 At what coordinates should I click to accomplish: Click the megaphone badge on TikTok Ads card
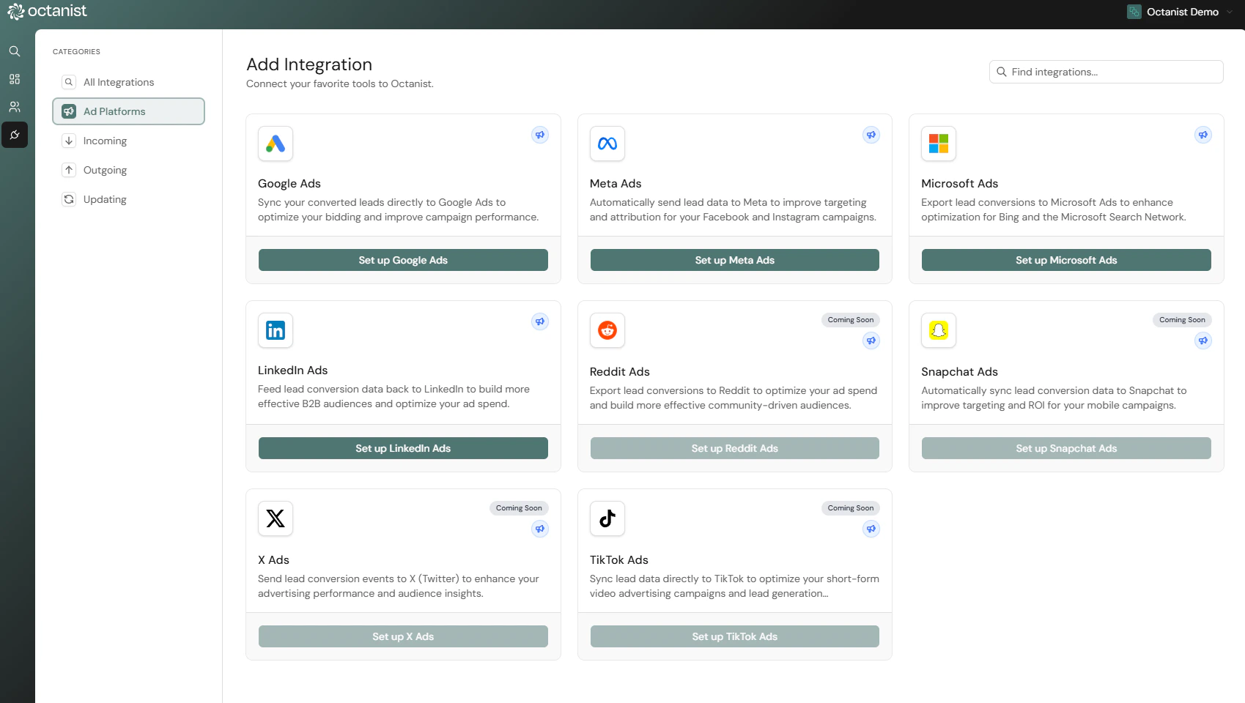(x=871, y=529)
